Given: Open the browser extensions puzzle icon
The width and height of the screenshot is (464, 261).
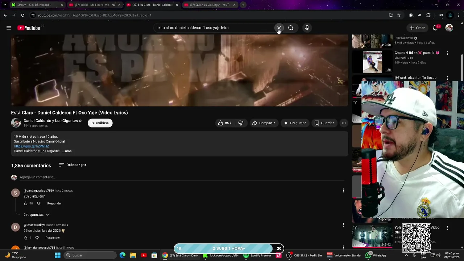Looking at the screenshot, I should (428, 15).
